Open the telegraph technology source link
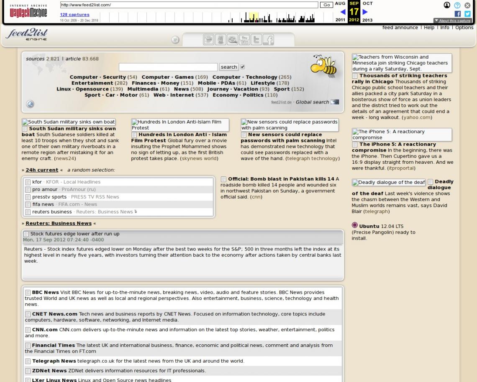477x382 pixels. click(313, 158)
